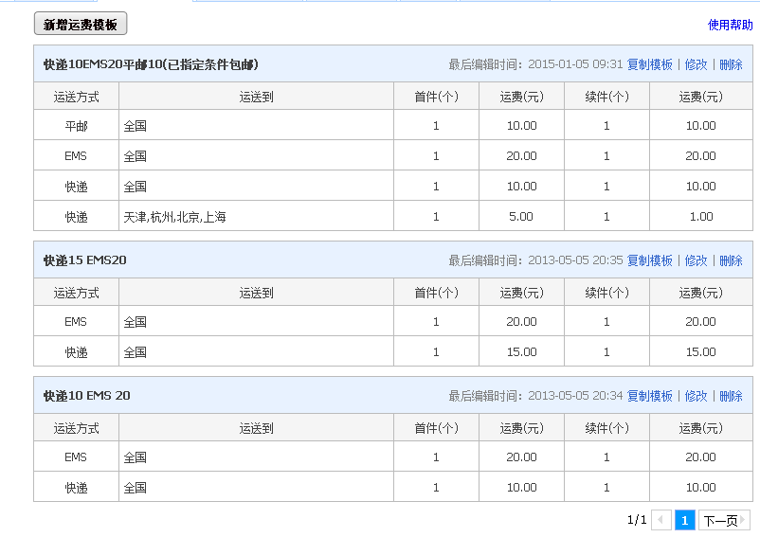Copy the 快递15 EMS20 template via 复制模板
Viewport: 760px width, 555px height.
[649, 260]
